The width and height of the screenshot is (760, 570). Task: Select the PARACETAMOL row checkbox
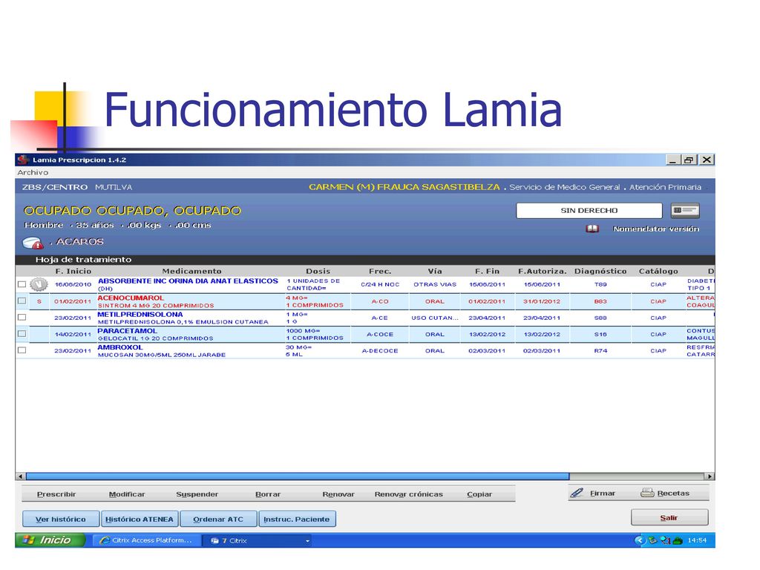22,334
